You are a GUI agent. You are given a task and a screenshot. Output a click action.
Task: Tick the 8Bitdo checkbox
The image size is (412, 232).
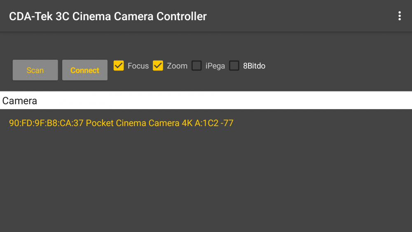pos(234,66)
